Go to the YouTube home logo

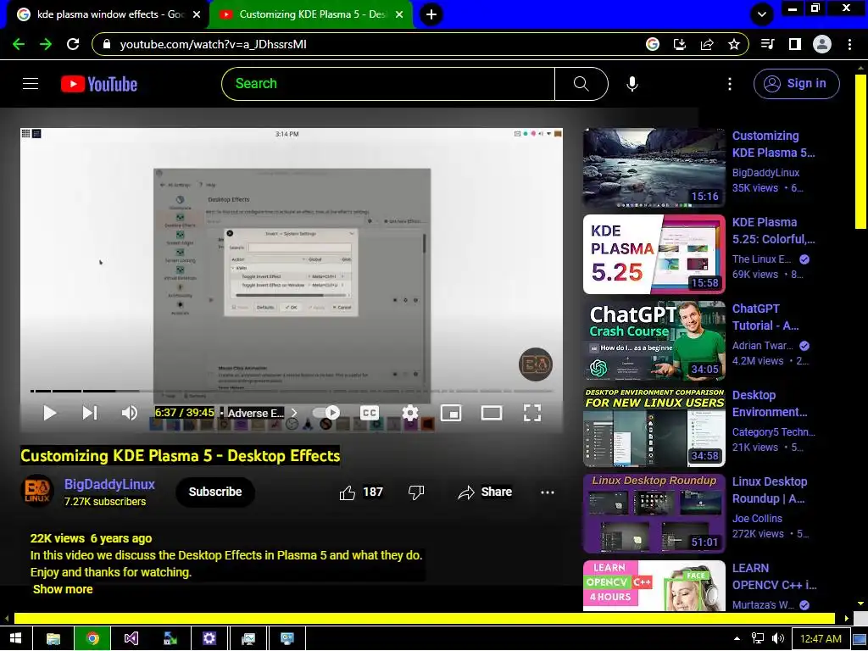pos(99,84)
